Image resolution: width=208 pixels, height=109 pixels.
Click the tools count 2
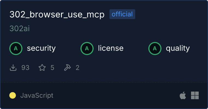[x=77, y=68]
